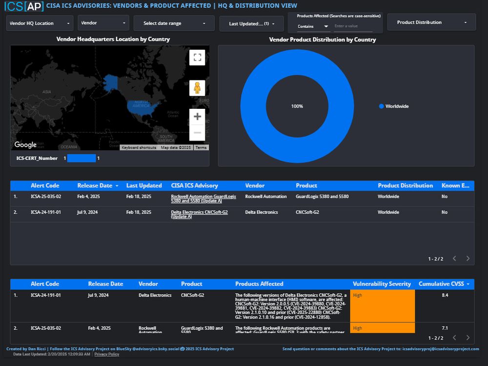Click the GuardLogix 5380 and 5580 product cell

tap(322, 196)
